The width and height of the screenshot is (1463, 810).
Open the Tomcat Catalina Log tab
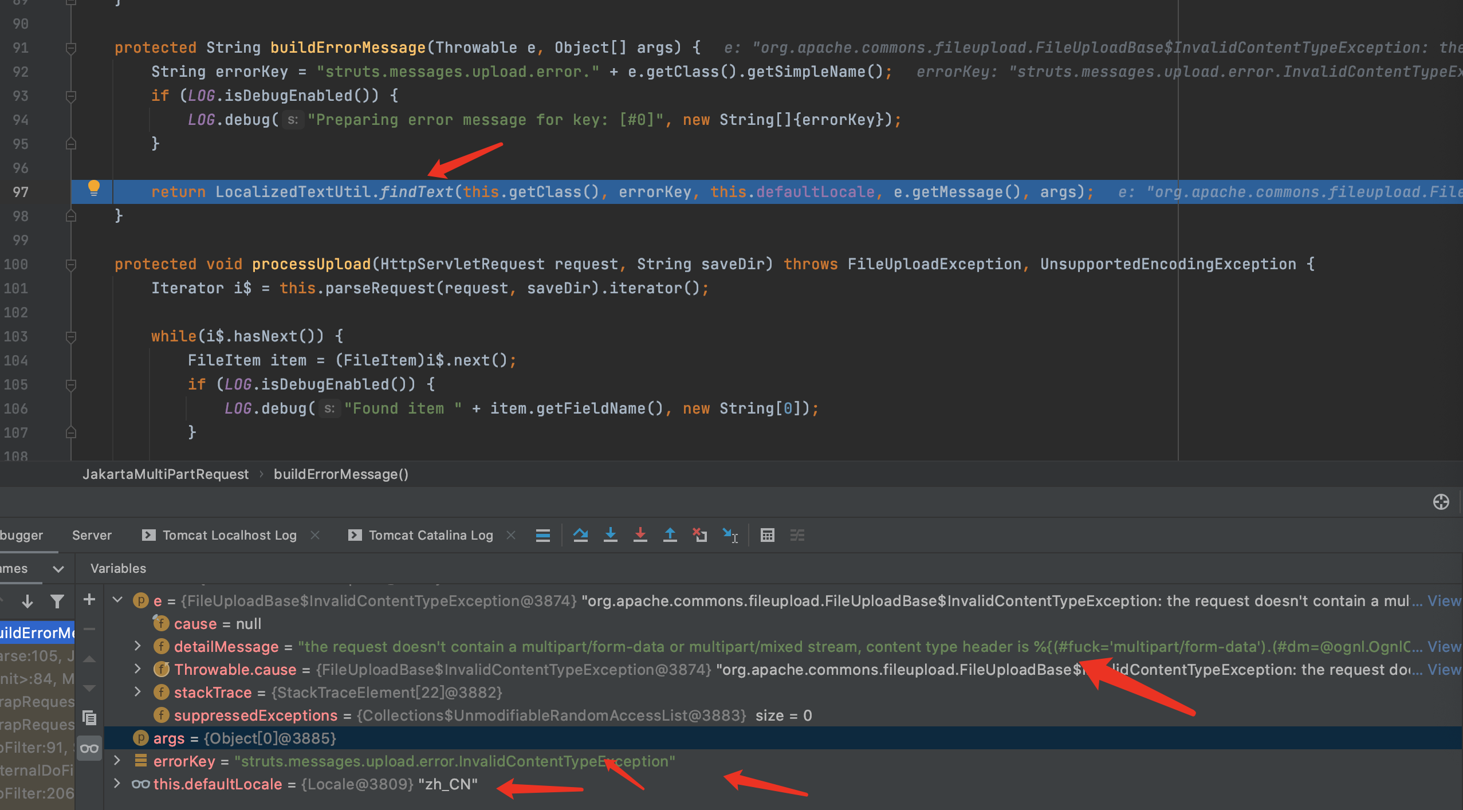(431, 535)
